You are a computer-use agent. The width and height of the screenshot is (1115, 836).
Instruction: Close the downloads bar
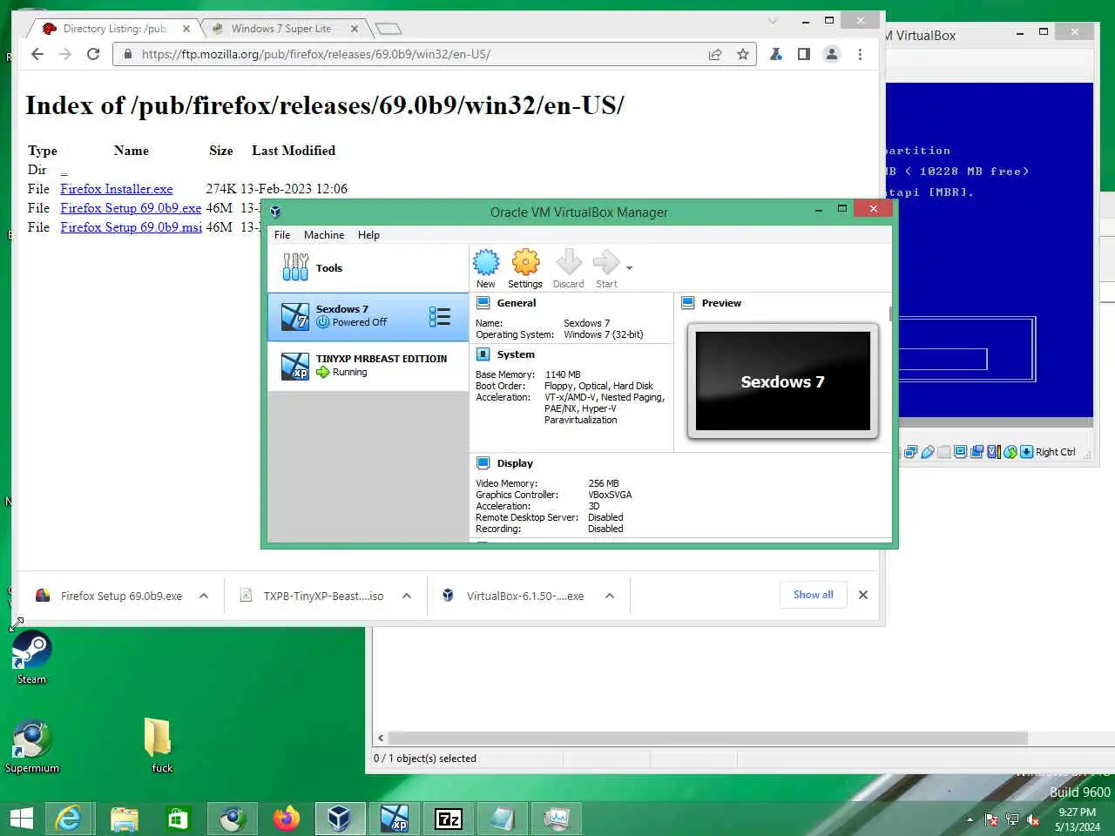tap(863, 595)
